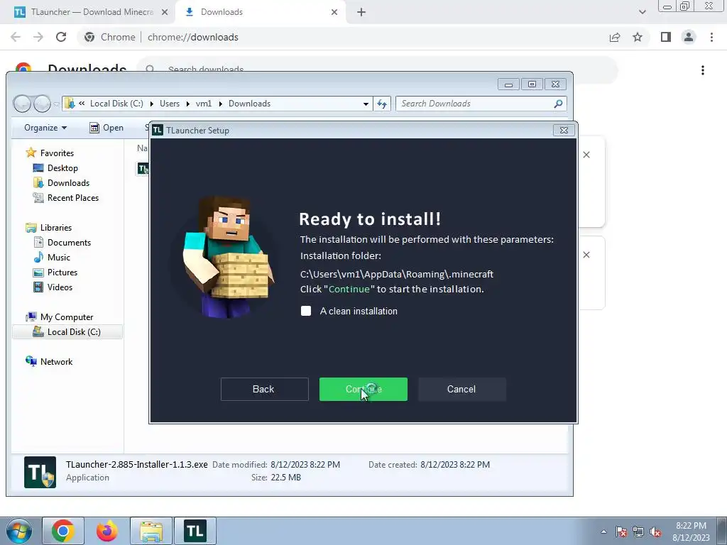Open Recent Places in Favorites
This screenshot has width=727, height=545.
tap(73, 197)
